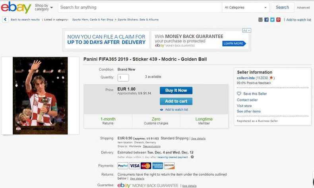Click Add to cart button
Viewport: 314px width, 188px height.
point(176,101)
